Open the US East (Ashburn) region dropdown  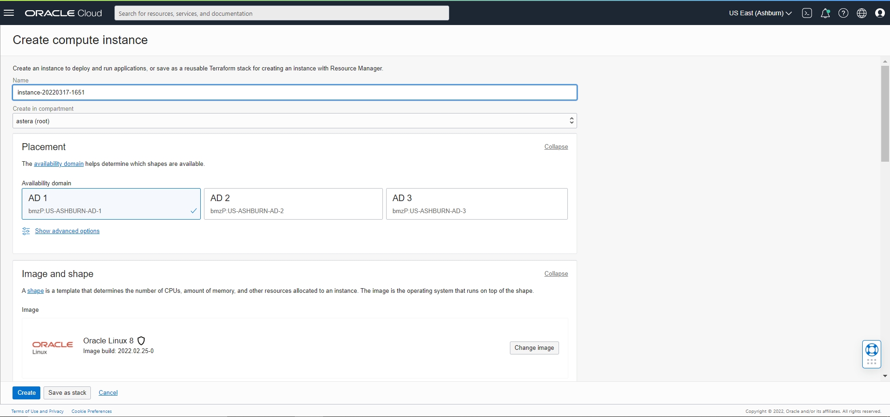760,13
